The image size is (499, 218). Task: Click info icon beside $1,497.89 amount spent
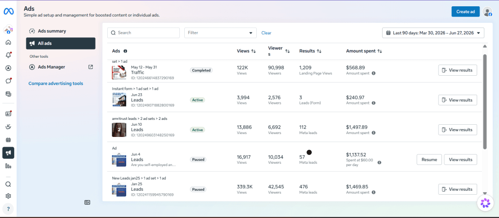pos(373,133)
